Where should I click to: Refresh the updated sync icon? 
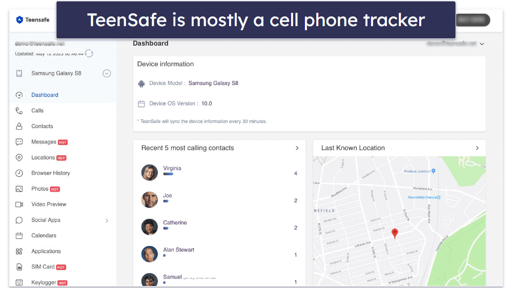89,53
